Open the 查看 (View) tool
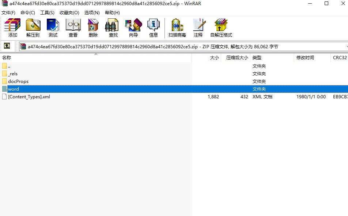 tap(73, 28)
